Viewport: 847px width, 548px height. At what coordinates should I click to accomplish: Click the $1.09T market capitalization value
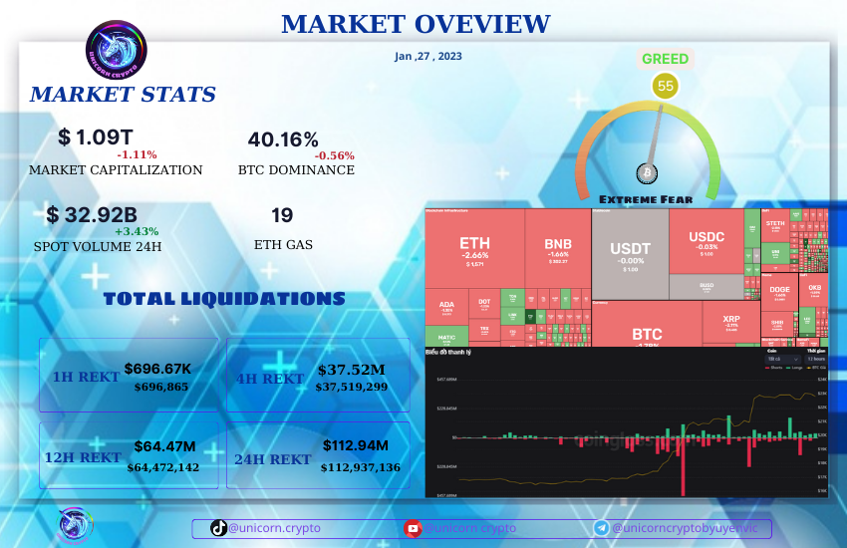click(x=96, y=137)
